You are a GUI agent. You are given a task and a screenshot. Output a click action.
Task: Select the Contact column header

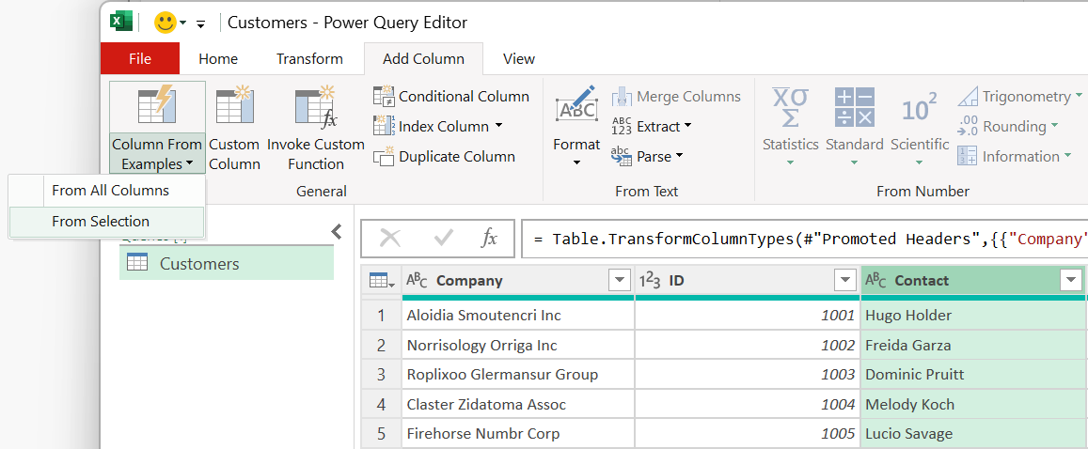coord(973,281)
